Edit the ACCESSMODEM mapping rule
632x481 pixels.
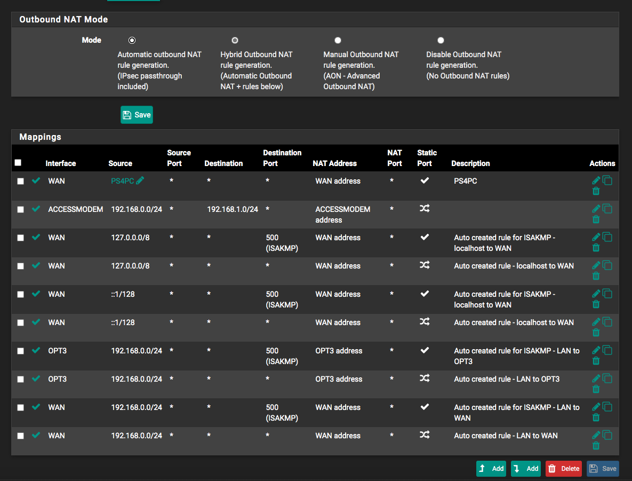[596, 209]
